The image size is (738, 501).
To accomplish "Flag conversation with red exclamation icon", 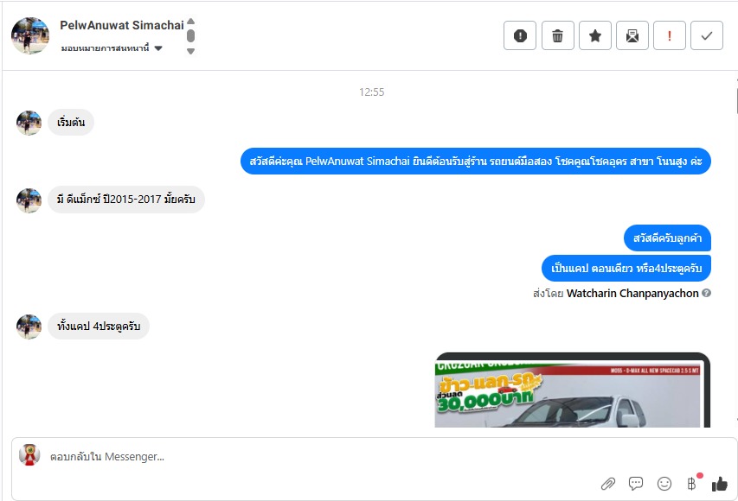I will [x=670, y=35].
